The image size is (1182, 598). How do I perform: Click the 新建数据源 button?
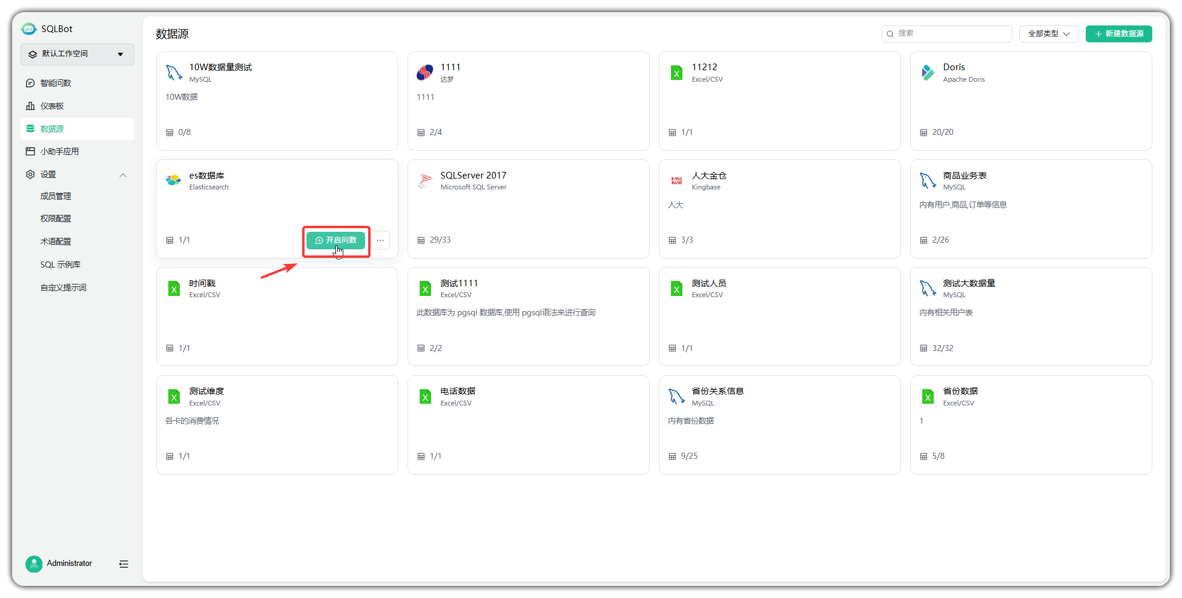[x=1118, y=34]
